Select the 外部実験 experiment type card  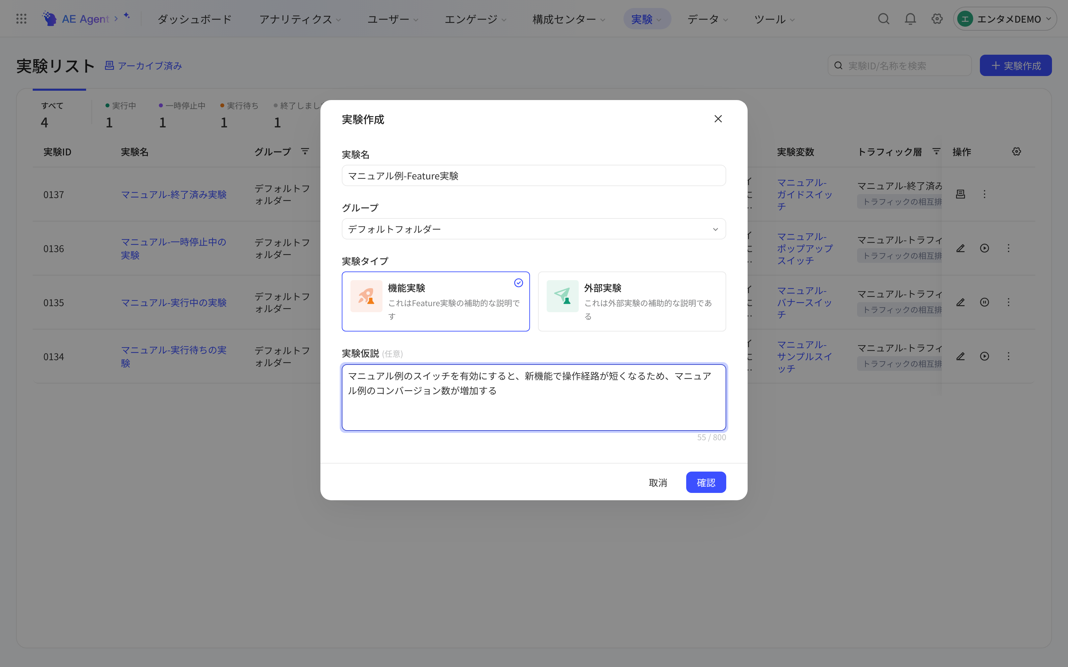click(x=632, y=301)
